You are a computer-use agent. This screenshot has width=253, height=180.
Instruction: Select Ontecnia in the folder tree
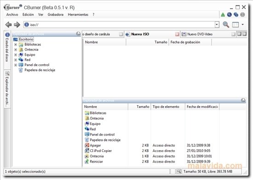[31, 50]
